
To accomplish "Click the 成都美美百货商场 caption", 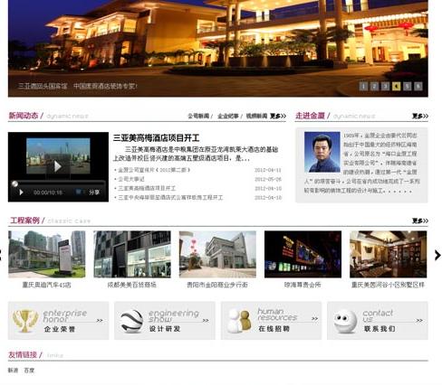I will 132,285.
